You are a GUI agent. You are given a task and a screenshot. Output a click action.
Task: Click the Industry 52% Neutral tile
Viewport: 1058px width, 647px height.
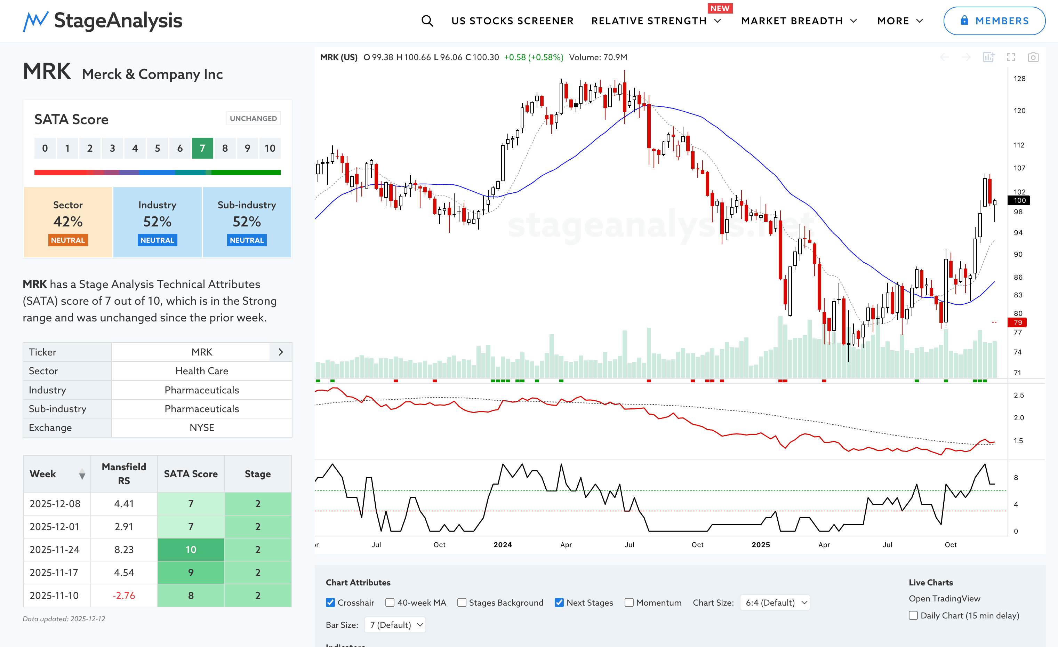coord(157,222)
